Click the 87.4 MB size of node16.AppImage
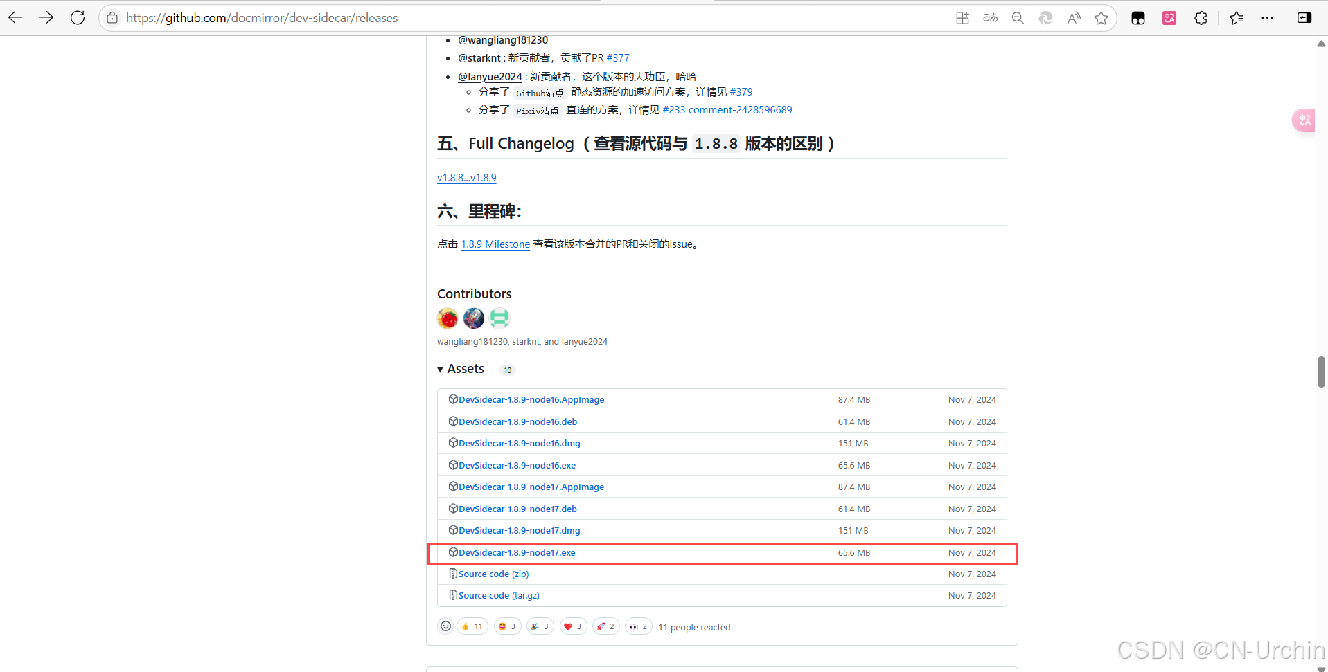The height and width of the screenshot is (672, 1328). pyautogui.click(x=854, y=399)
